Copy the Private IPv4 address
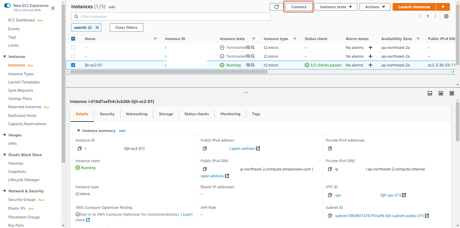Image resolution: width=460 pixels, height=228 pixels. coord(330,148)
